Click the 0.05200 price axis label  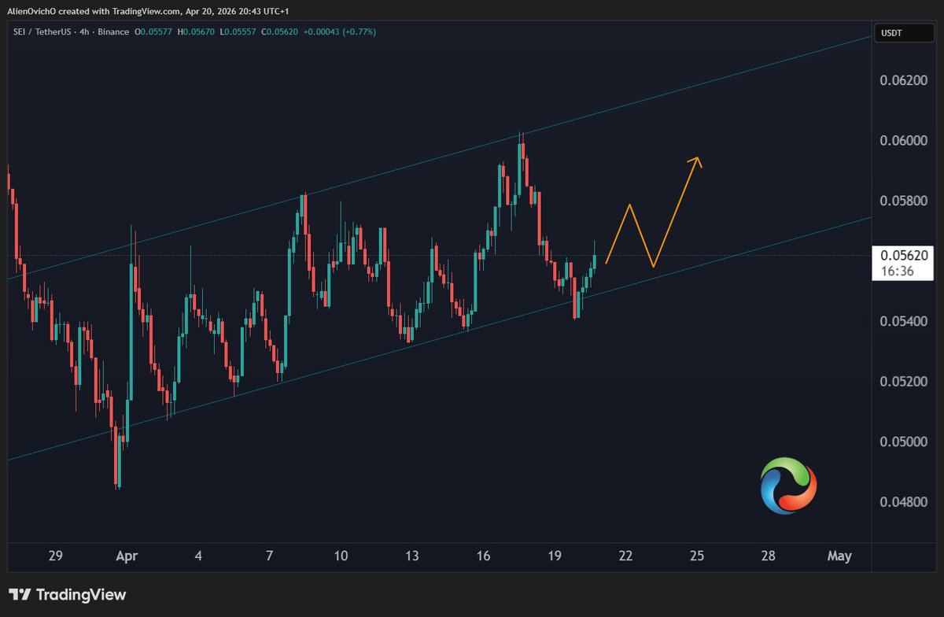[x=905, y=381]
